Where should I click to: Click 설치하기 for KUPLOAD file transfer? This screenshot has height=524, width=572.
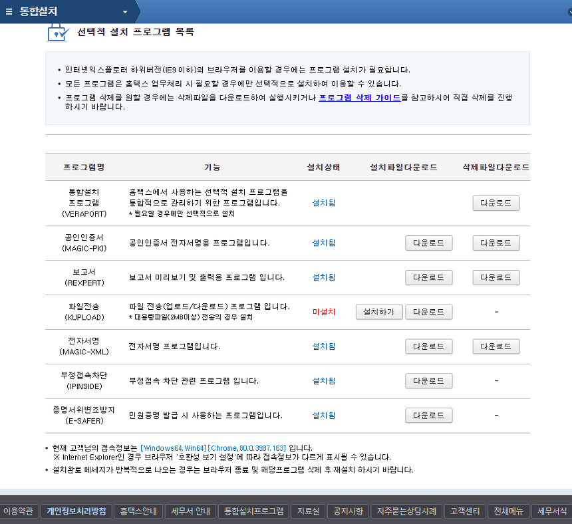coord(379,312)
